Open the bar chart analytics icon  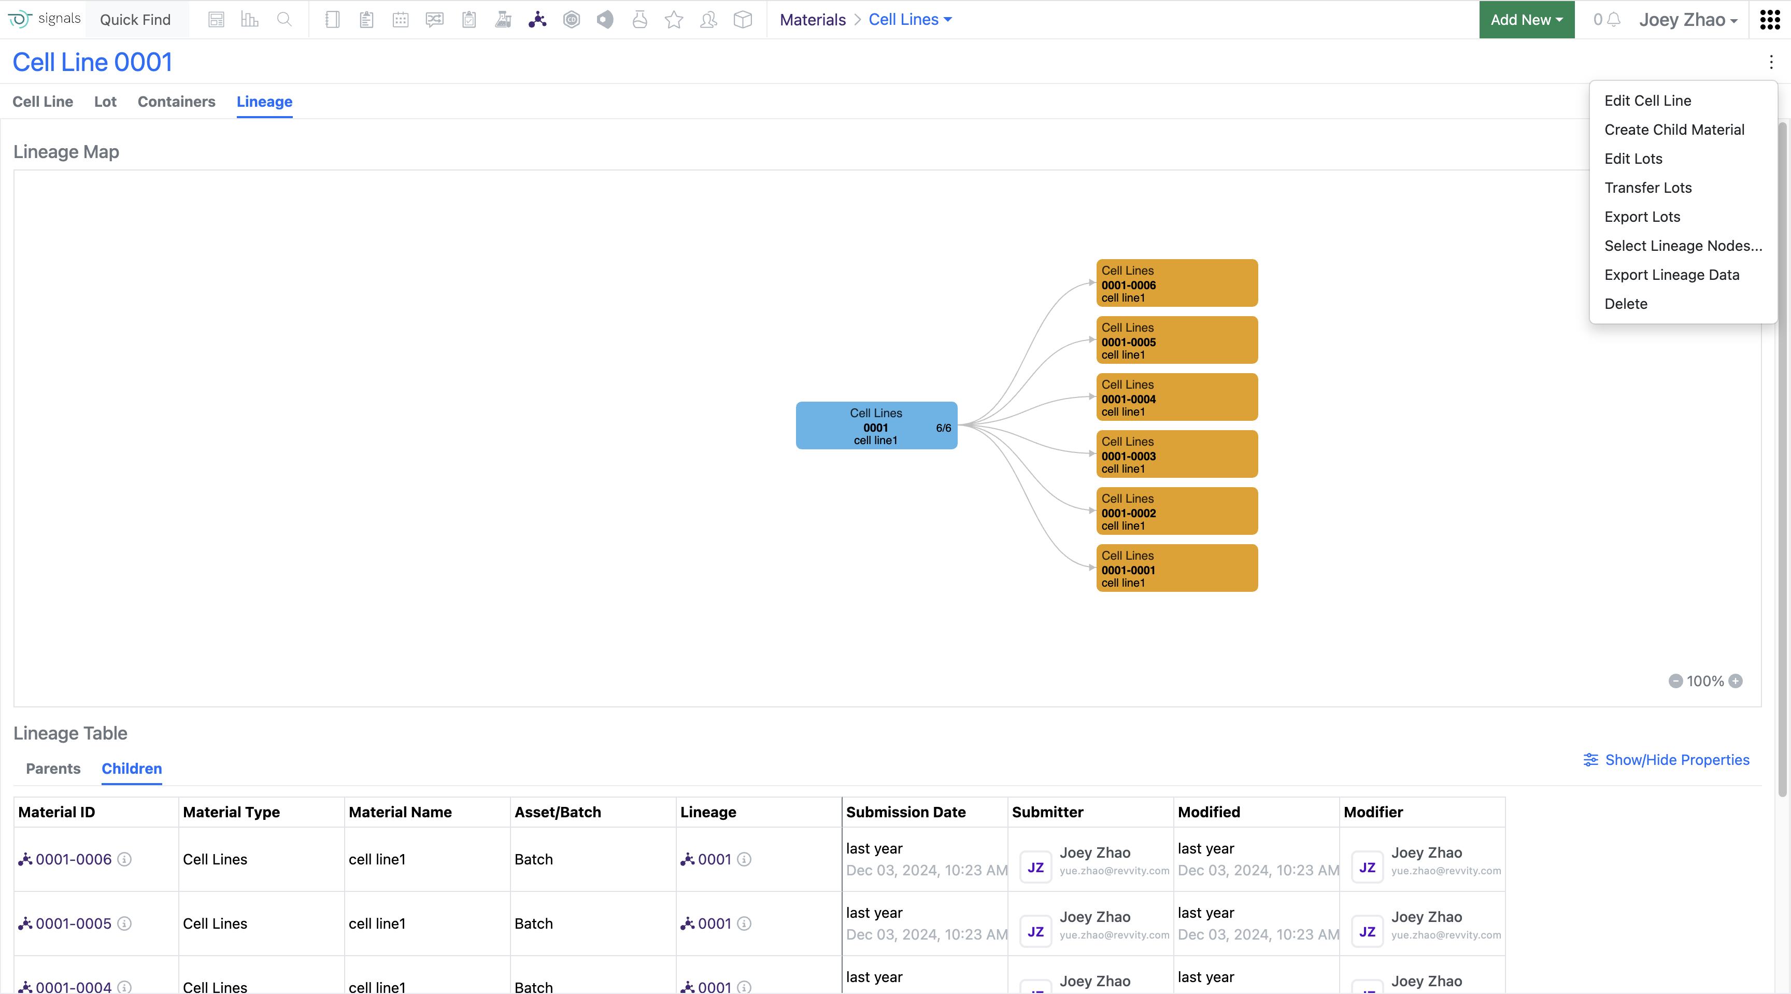(x=250, y=20)
